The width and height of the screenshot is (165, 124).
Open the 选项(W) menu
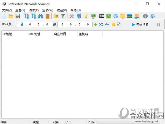pyautogui.click(x=48, y=10)
